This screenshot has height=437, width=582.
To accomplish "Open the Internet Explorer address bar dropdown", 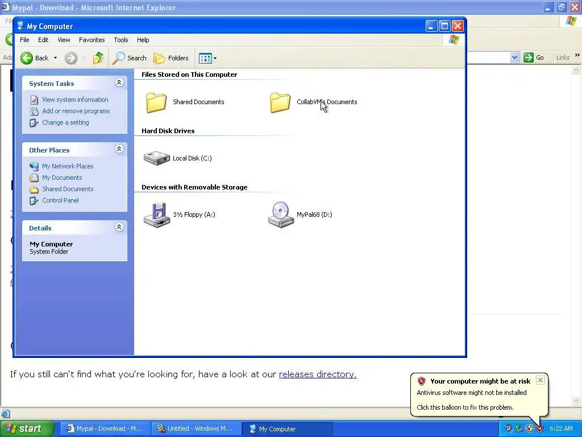I will pyautogui.click(x=514, y=57).
